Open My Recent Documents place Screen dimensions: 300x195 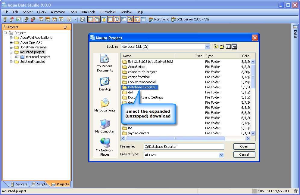105,63
